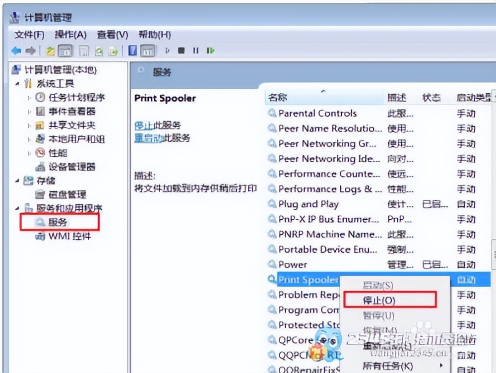The height and width of the screenshot is (373, 496).
Task: Click the Refresh toolbar icon
Action: pyautogui.click(x=99, y=51)
